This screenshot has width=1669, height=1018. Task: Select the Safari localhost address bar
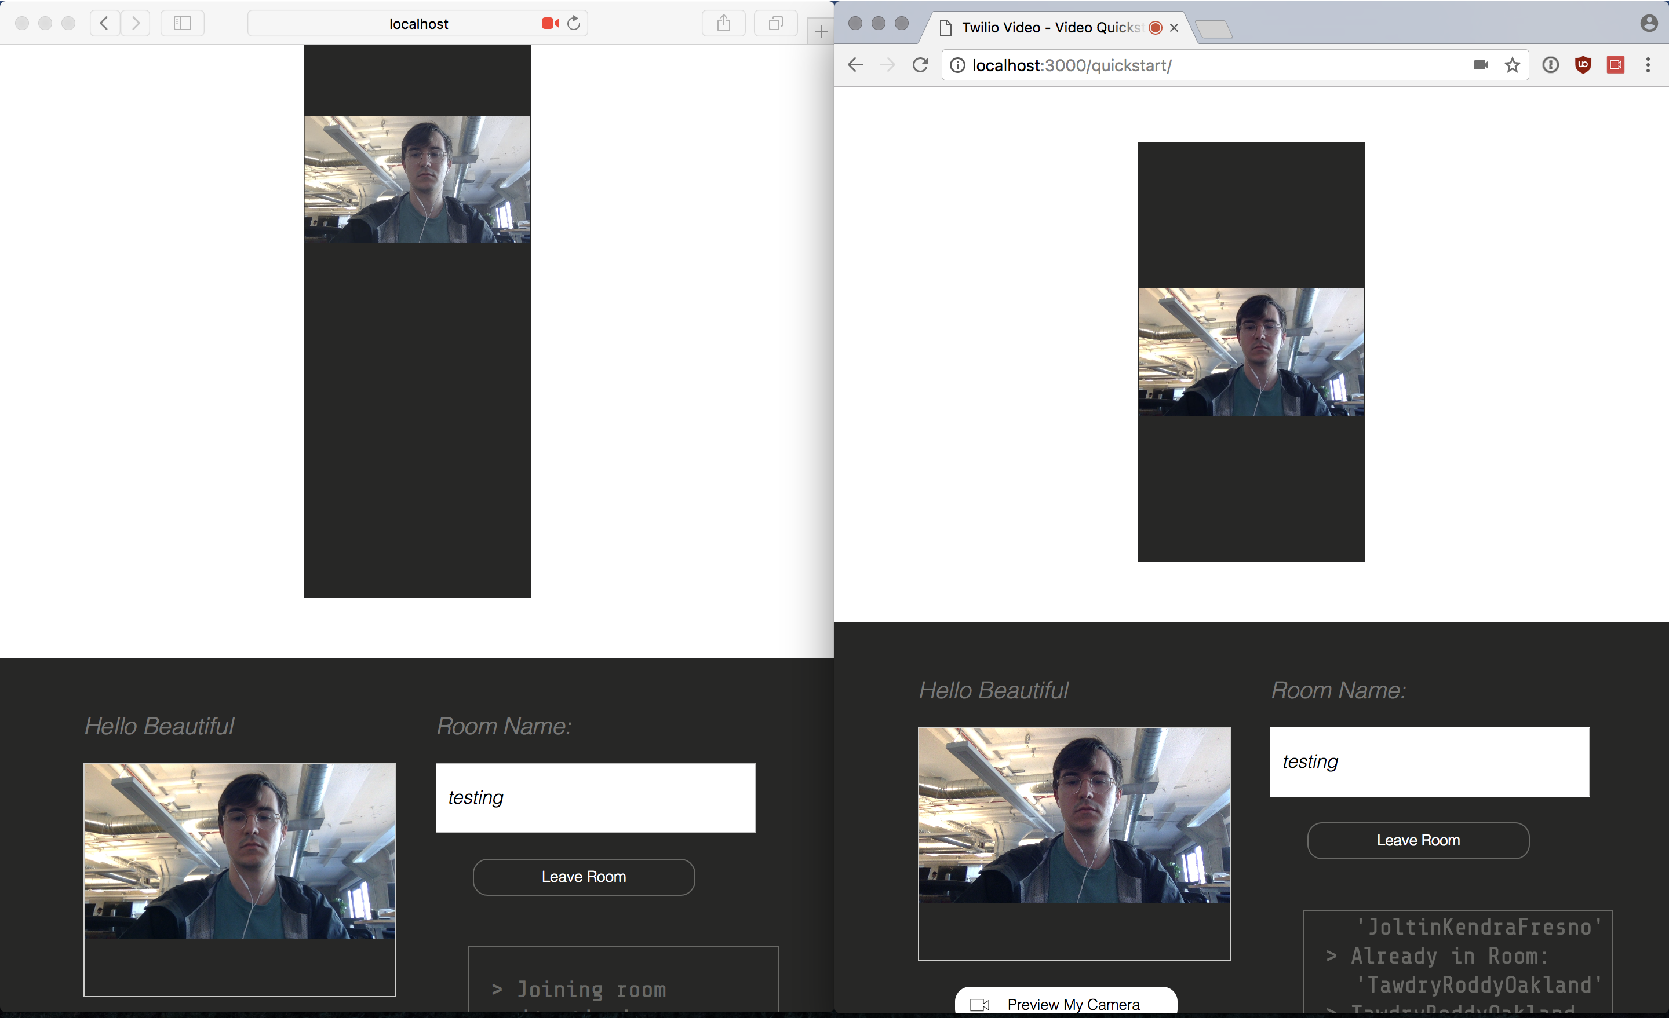pos(418,23)
